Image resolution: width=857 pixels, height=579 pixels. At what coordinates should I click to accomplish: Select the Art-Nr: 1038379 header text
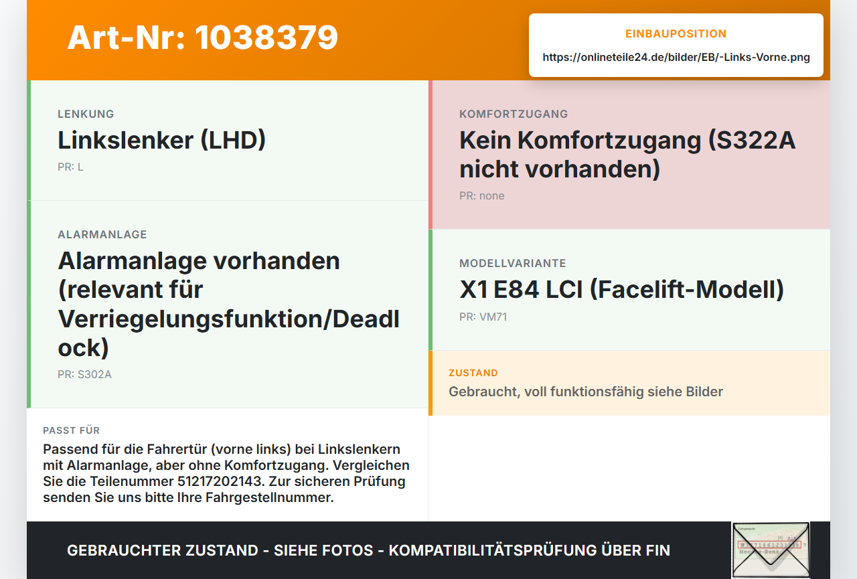(203, 37)
